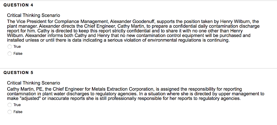Click the QUESTION 5 heading
277x125 pixels.
[x=18, y=72]
